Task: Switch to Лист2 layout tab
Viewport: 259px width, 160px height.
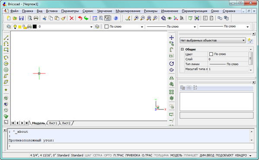Action: pos(66,123)
